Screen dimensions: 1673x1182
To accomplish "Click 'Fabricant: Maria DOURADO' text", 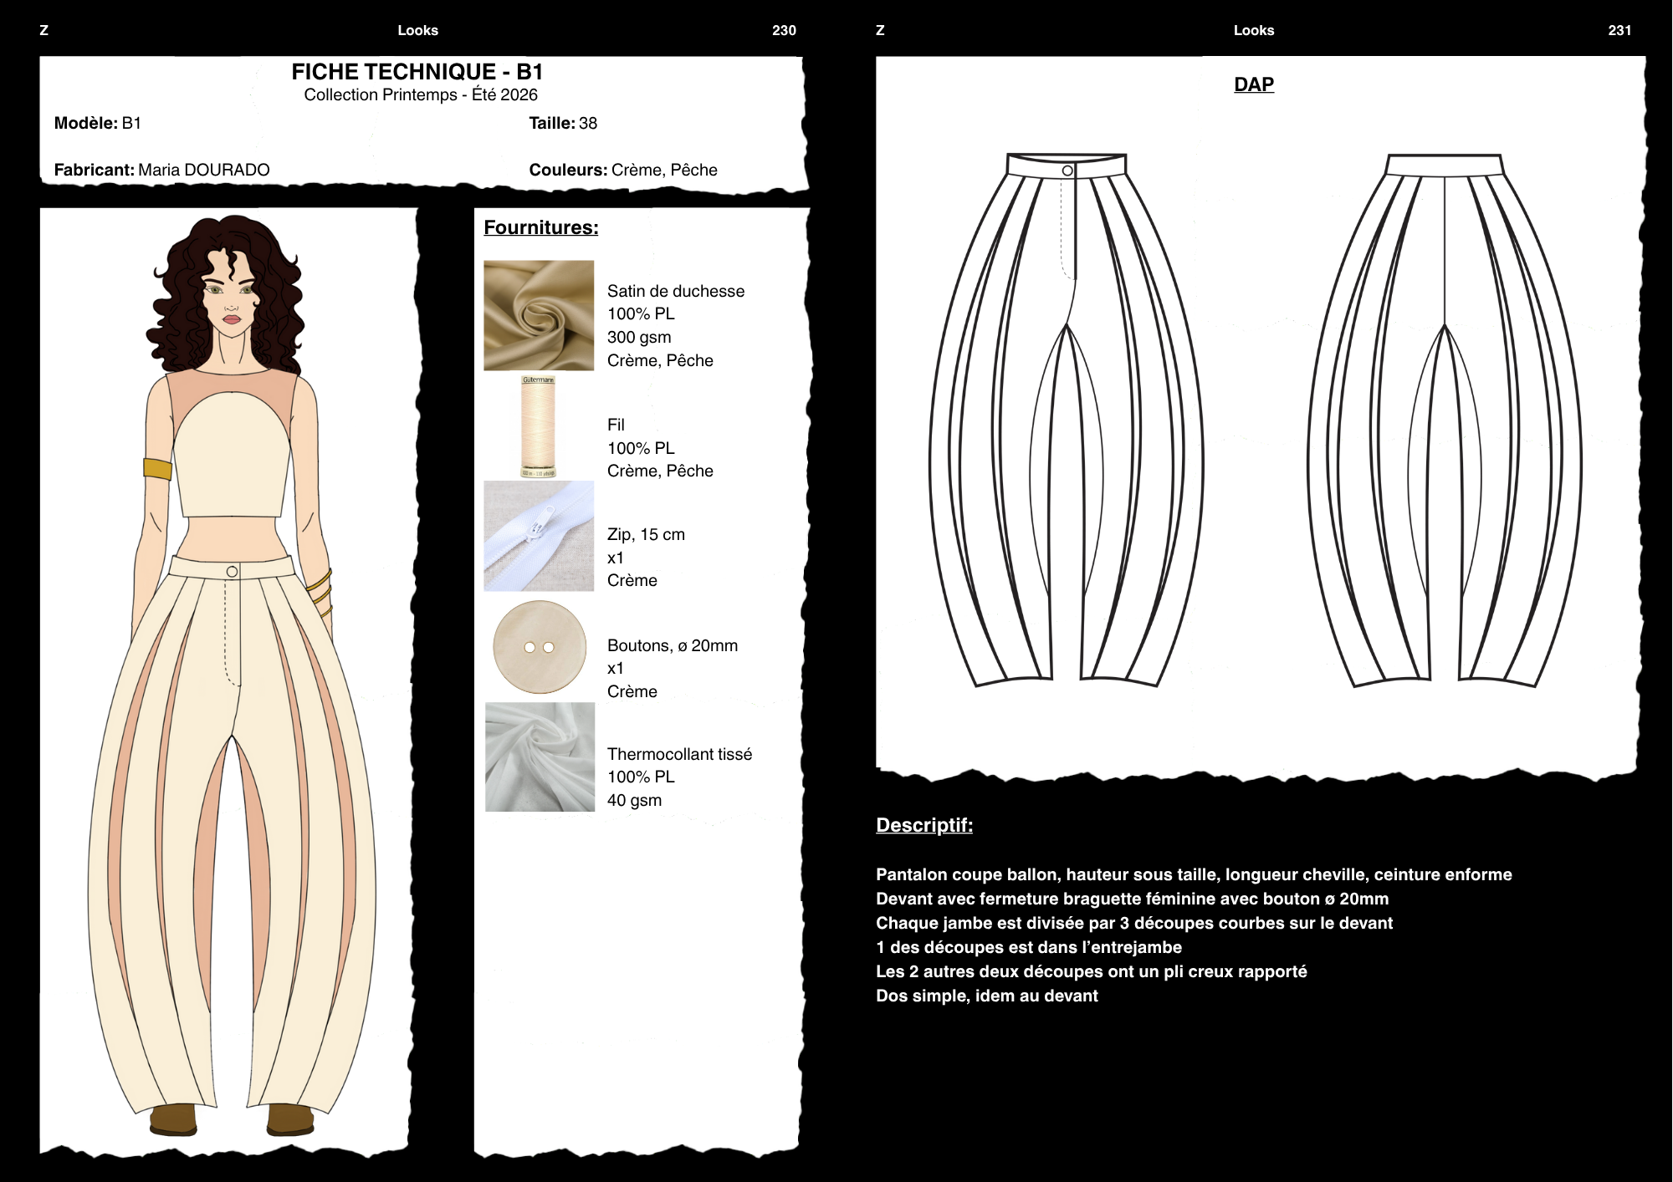I will click(x=161, y=170).
